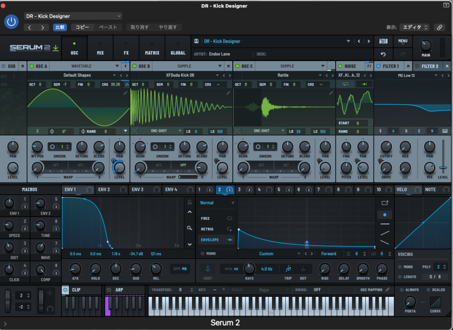Image resolution: width=453 pixels, height=330 pixels.
Task: Toggle OSC A enable switch
Action: click(x=32, y=66)
